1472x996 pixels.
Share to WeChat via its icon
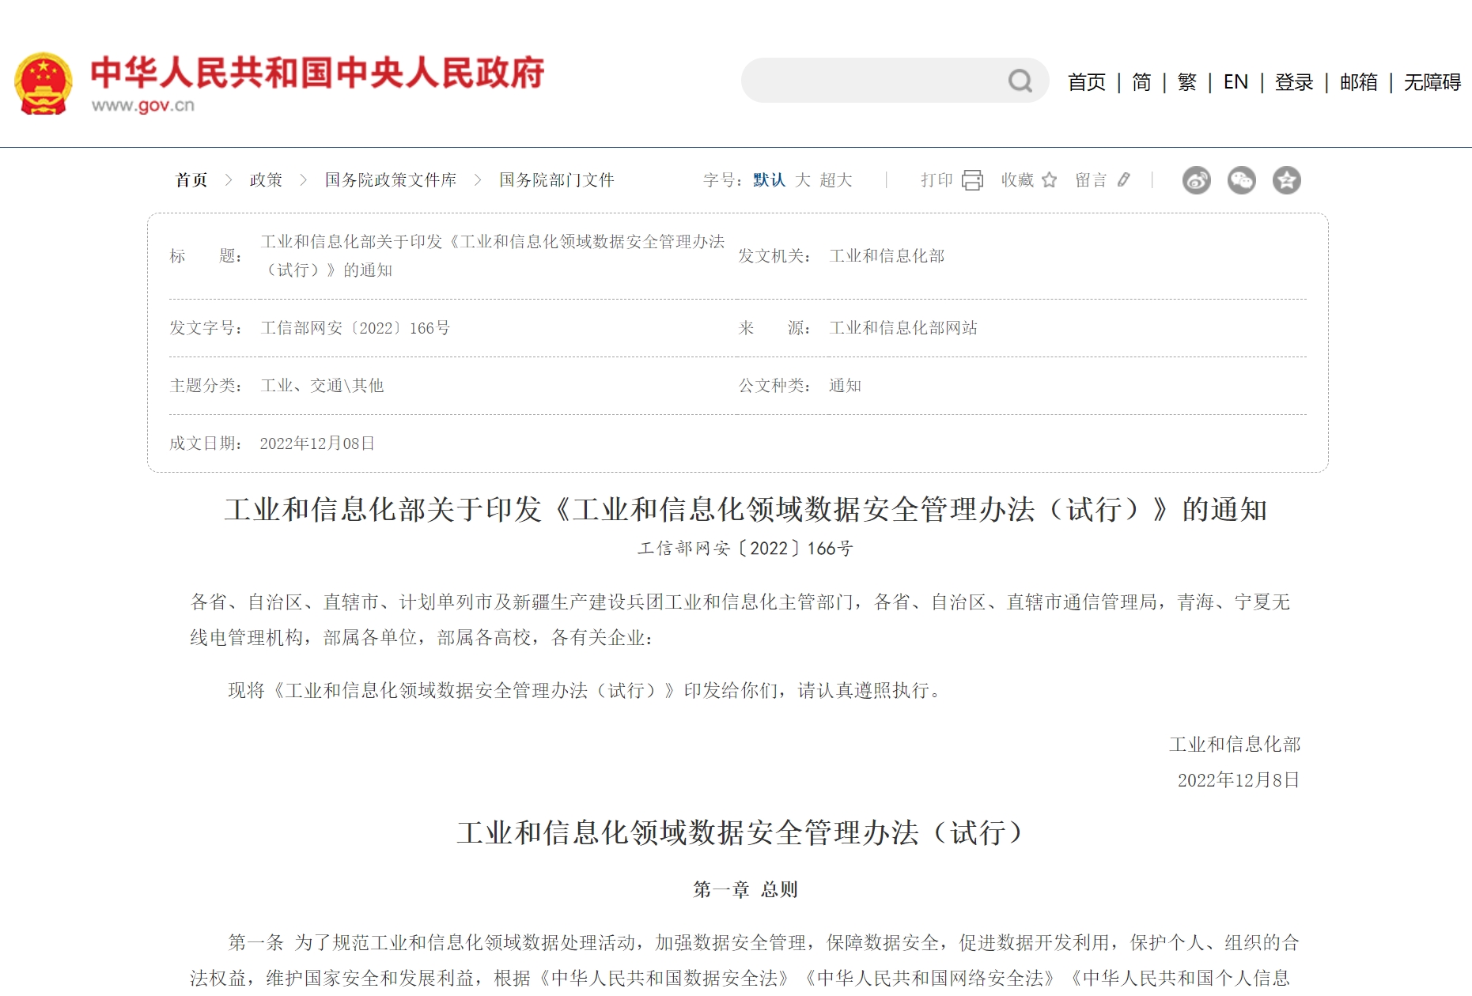1241,180
